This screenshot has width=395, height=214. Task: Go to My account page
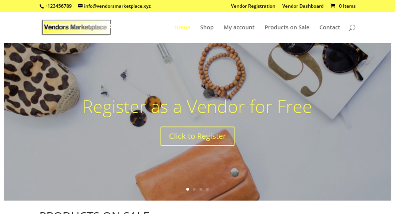239,27
